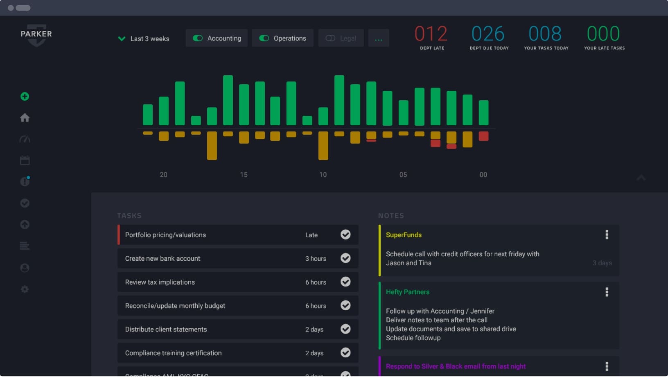Turn off the Operations filter toggle
668x377 pixels.
click(x=264, y=38)
